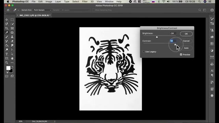Select the Smudge tool
This screenshot has width=219, height=123.
[x=12, y=45]
